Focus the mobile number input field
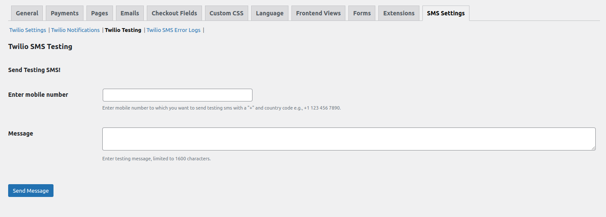 coord(177,95)
